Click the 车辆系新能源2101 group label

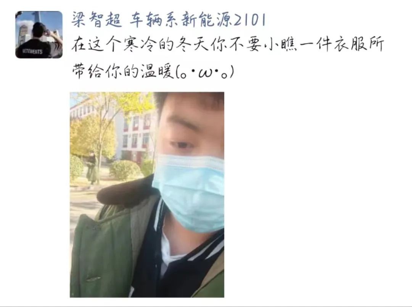[198, 20]
